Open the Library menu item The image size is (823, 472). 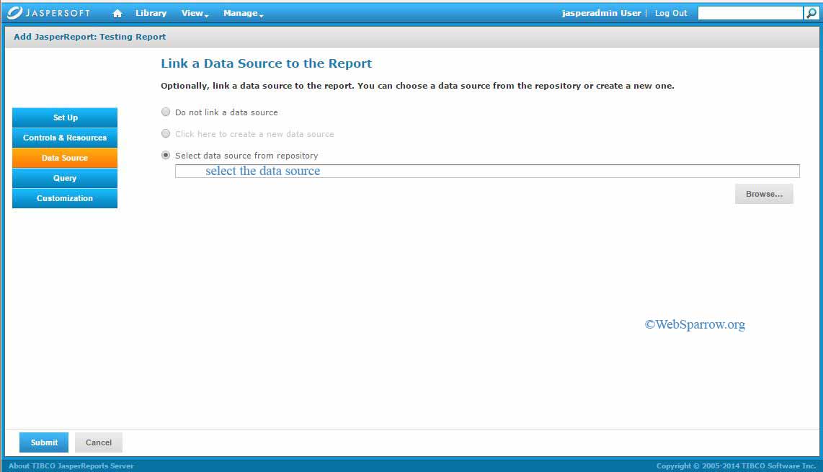[151, 13]
